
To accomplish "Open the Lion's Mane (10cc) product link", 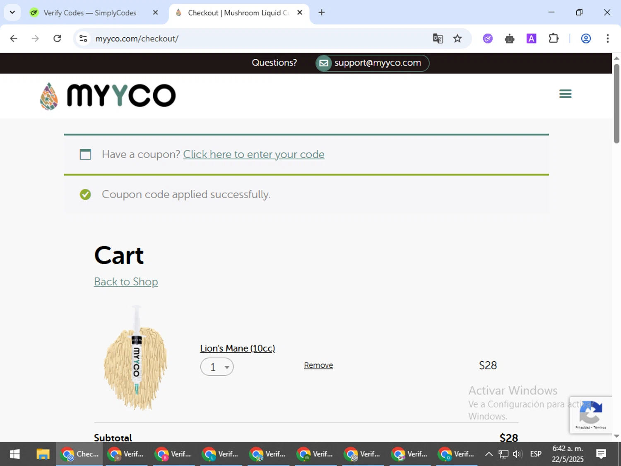I will tap(237, 348).
